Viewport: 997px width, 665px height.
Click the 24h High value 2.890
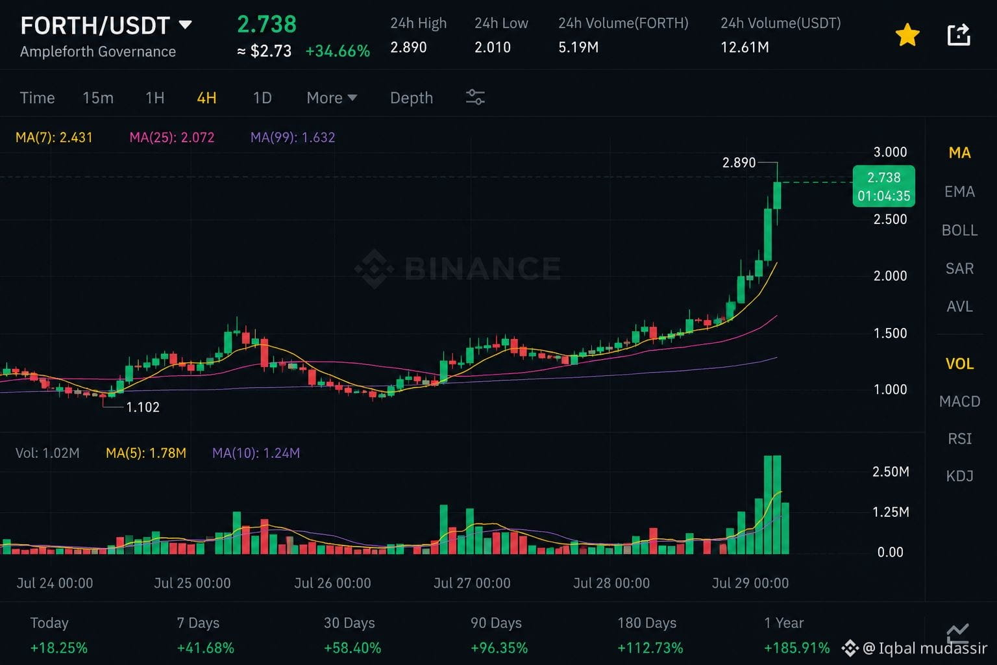point(408,47)
